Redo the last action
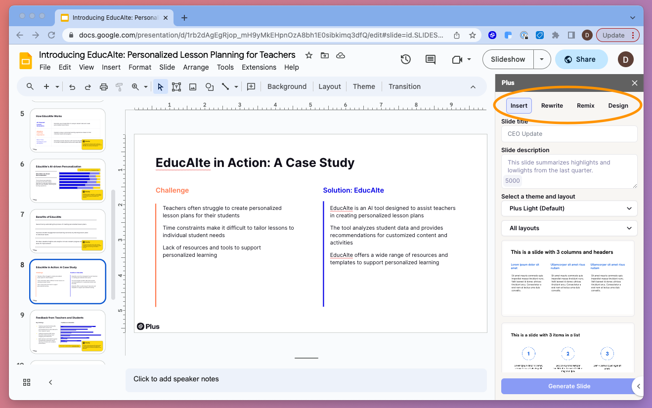 [88, 86]
